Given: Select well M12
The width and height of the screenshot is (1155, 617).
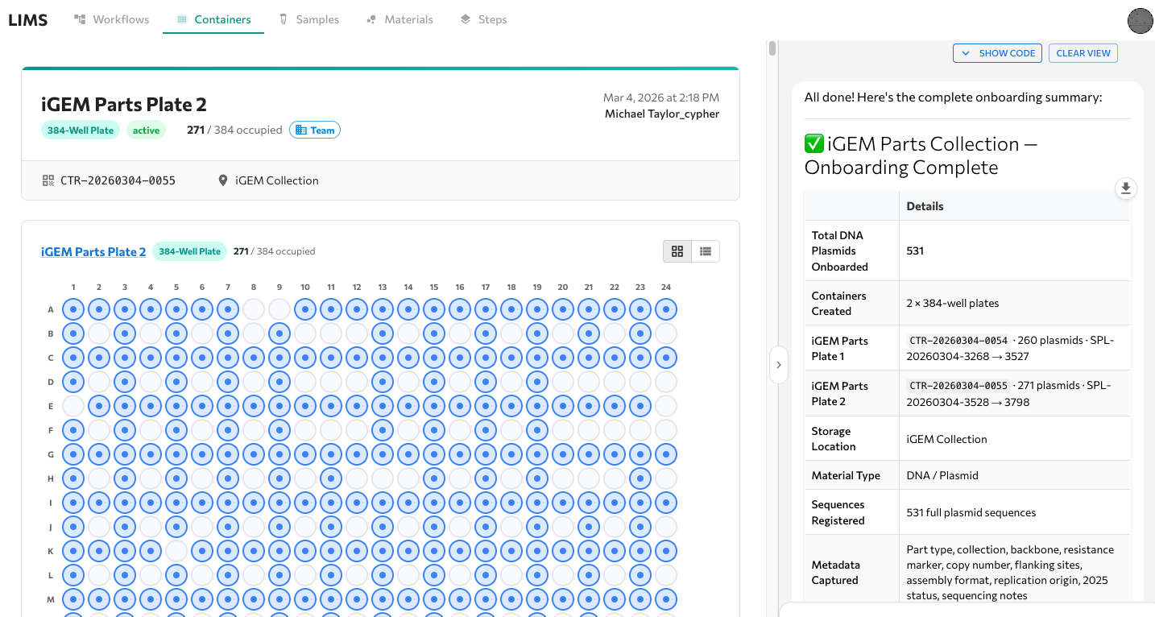Looking at the screenshot, I should (x=357, y=599).
